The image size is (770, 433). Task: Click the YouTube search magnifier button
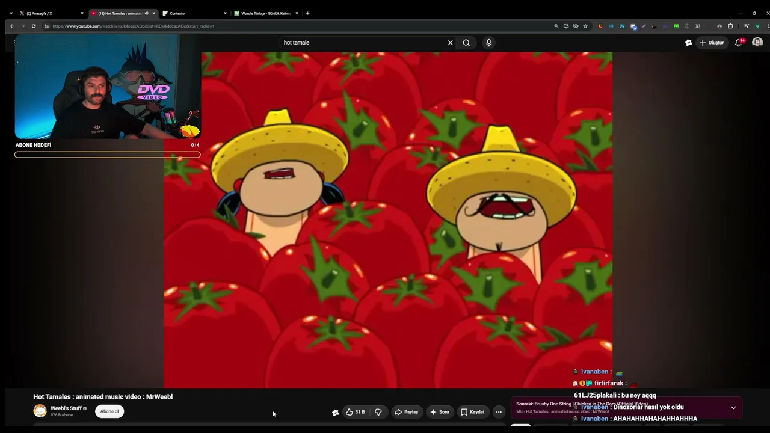pyautogui.click(x=466, y=43)
